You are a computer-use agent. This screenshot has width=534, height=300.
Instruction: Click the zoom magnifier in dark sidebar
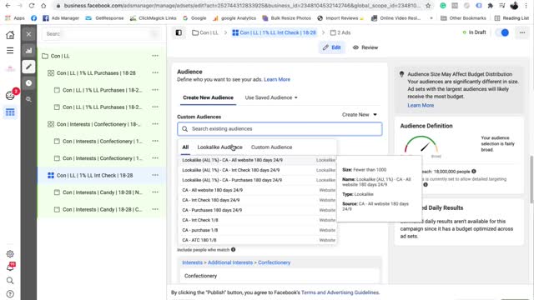coord(28,99)
